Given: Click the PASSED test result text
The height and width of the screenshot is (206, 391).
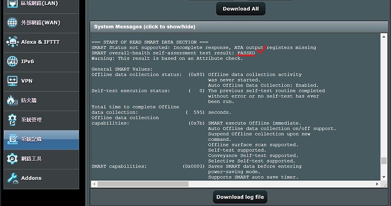Looking at the screenshot, I should 246,53.
